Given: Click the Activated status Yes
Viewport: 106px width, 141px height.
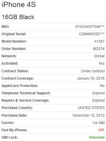Looking at the screenshot, I should tap(102, 63).
